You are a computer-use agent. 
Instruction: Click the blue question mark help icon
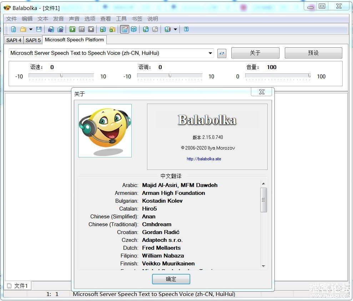[x=186, y=29]
